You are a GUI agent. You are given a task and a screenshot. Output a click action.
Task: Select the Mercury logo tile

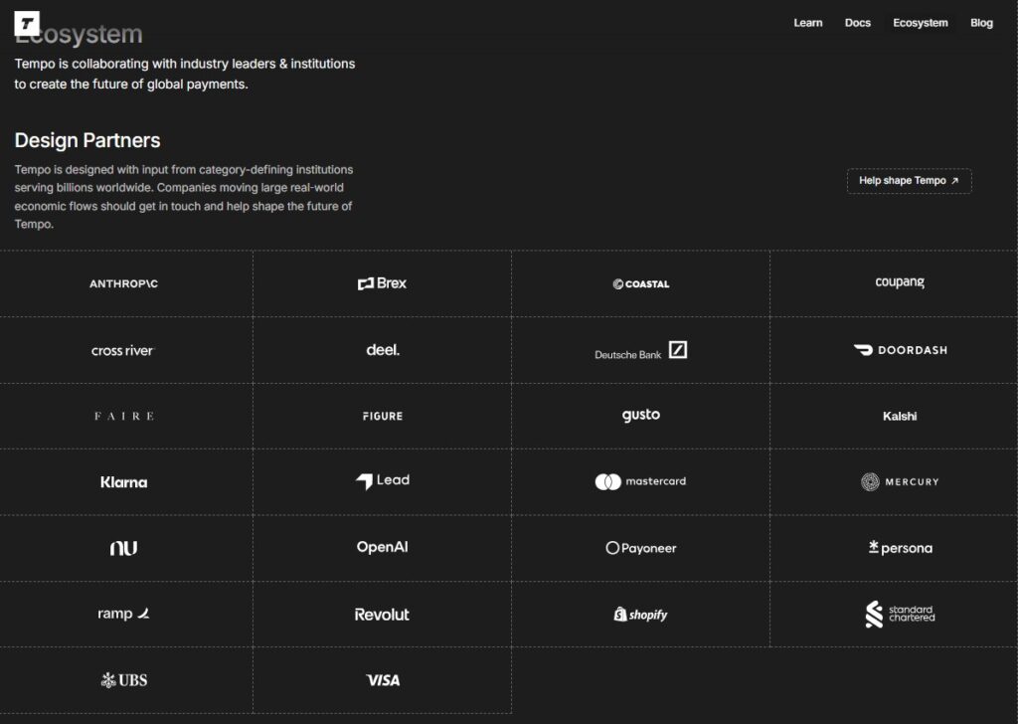tap(900, 482)
